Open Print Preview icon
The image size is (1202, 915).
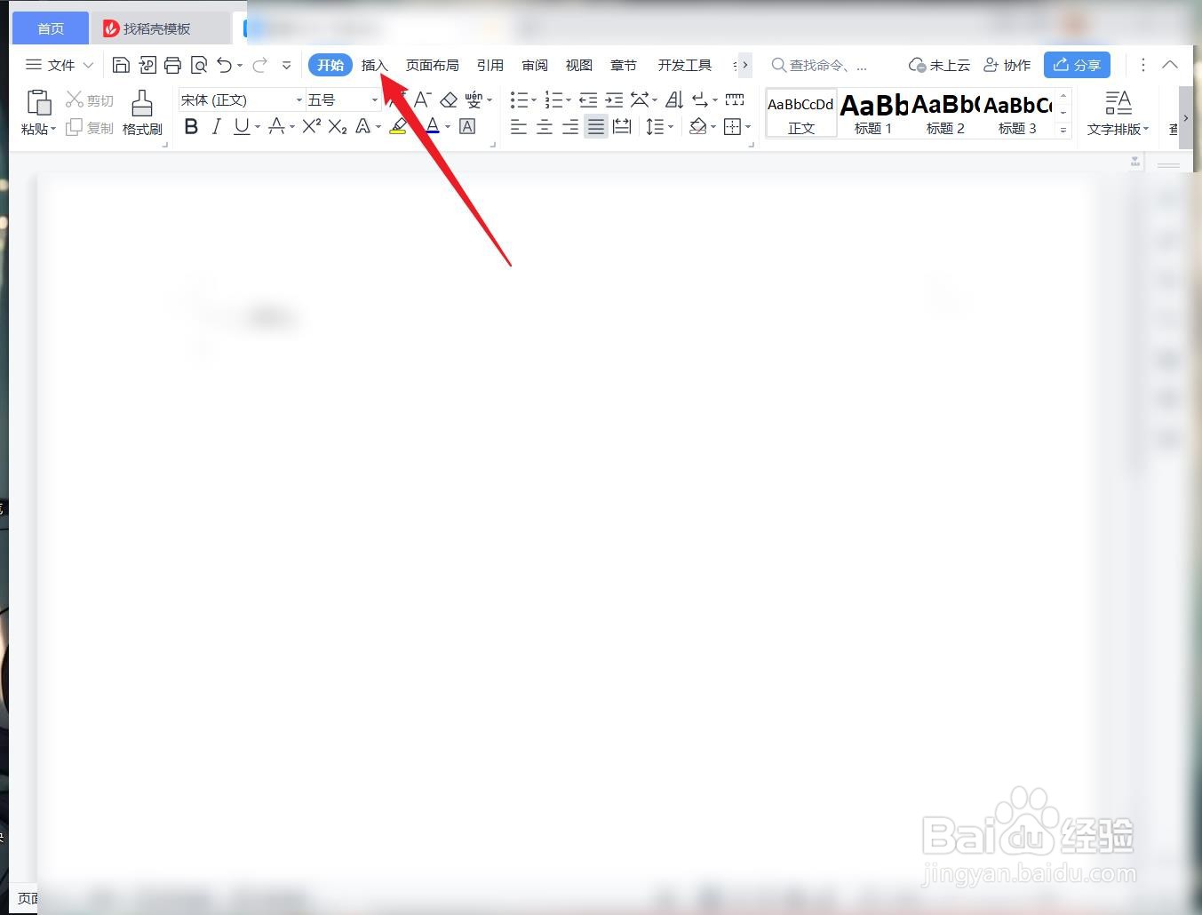pyautogui.click(x=199, y=65)
